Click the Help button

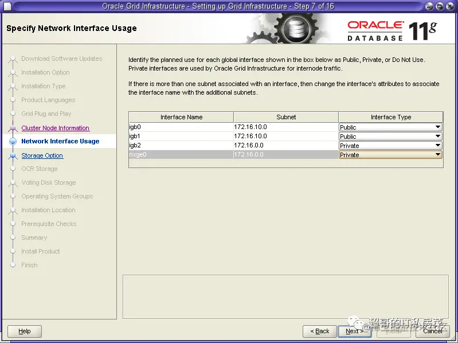(x=25, y=332)
